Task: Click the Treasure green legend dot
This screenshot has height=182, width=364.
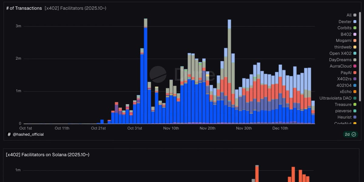Action: [355, 104]
